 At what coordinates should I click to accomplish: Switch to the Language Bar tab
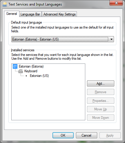(x=30, y=14)
